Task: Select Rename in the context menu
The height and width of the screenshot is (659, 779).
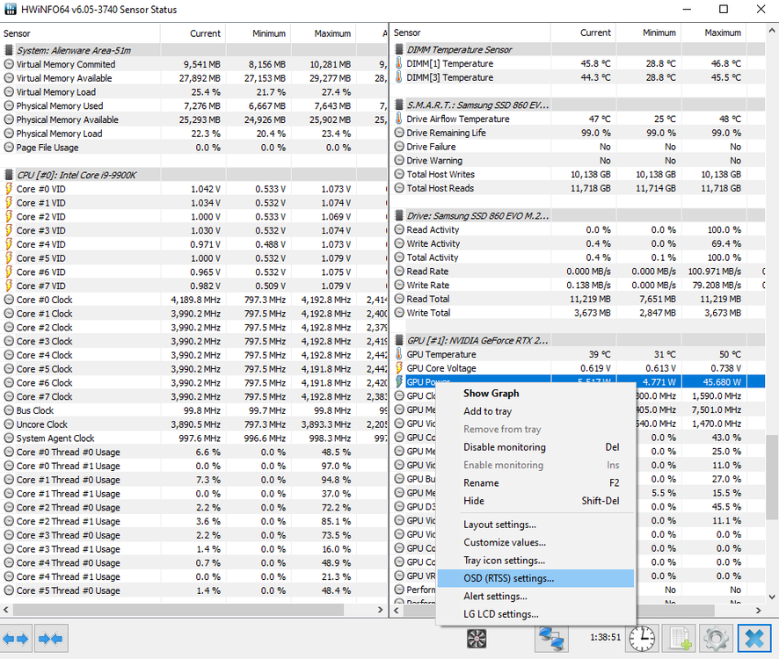Action: 481,483
